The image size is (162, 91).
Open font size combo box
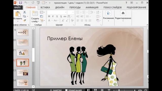pyautogui.click(x=71, y=12)
